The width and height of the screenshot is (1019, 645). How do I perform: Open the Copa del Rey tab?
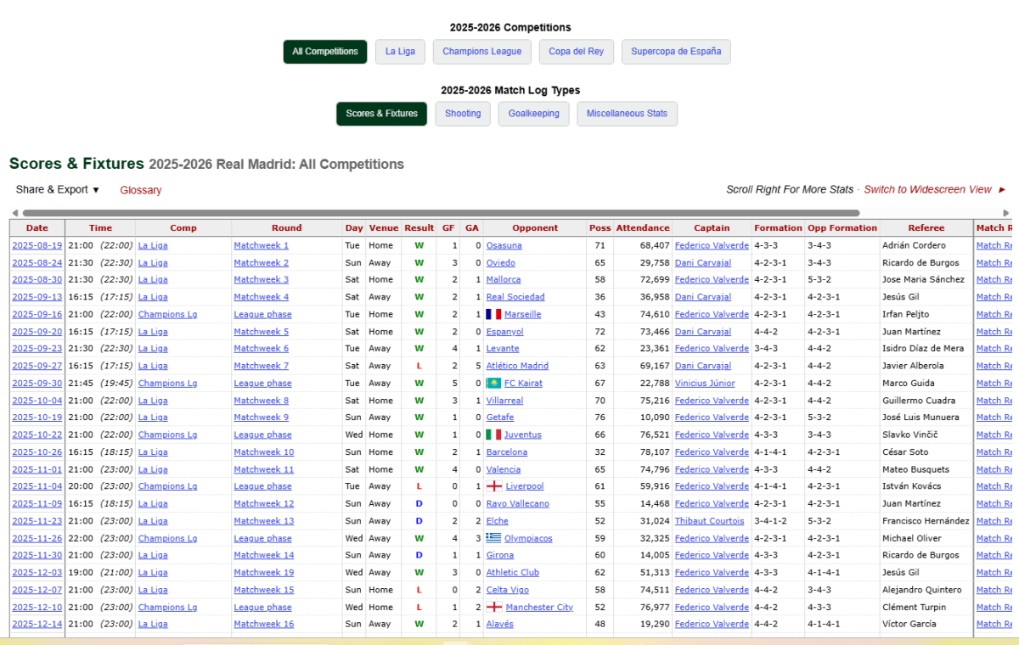577,52
